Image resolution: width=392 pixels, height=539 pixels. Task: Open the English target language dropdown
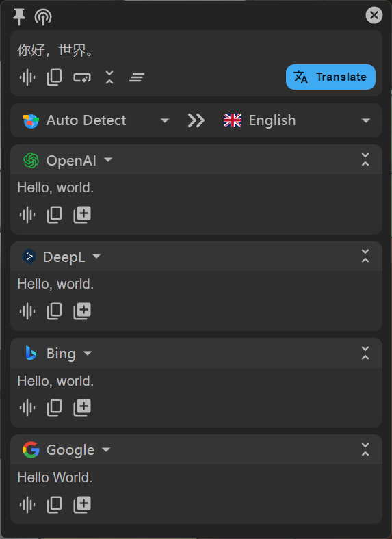pos(297,120)
